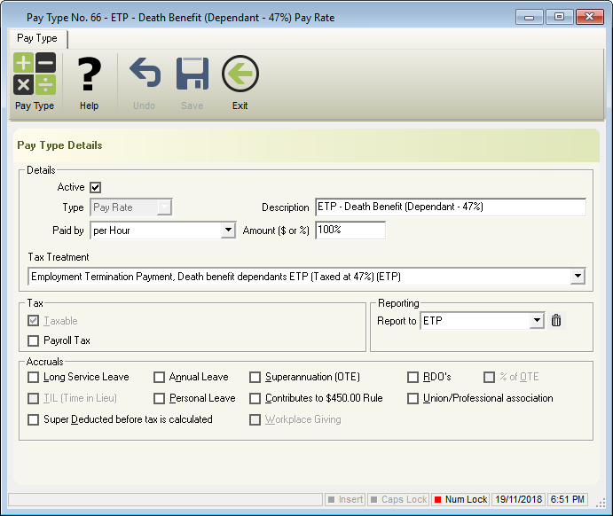
Task: Click the Pay Type Details heading
Action: pyautogui.click(x=59, y=145)
